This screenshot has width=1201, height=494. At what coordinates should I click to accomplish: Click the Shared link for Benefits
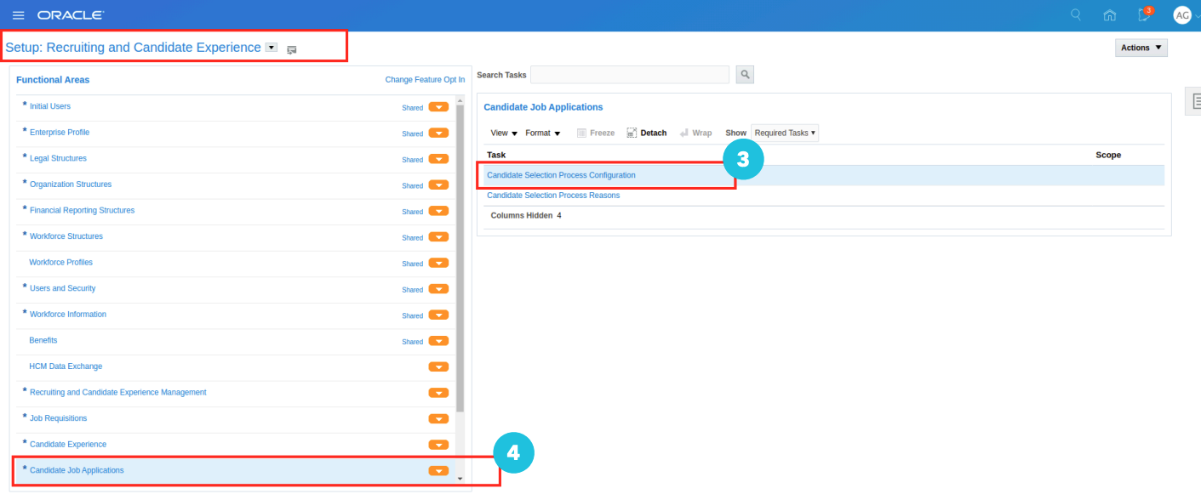413,342
